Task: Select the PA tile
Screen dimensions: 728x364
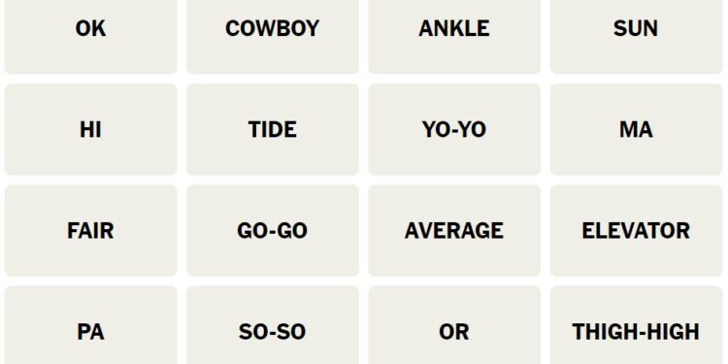Action: click(x=90, y=325)
